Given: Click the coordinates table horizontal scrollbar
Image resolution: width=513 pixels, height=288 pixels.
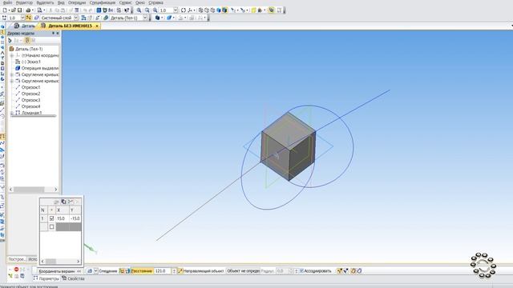Looking at the screenshot, I should coord(61,262).
